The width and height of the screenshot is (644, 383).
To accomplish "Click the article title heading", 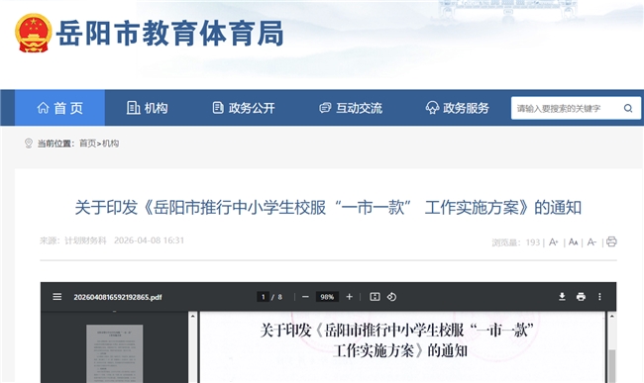I will coord(328,208).
